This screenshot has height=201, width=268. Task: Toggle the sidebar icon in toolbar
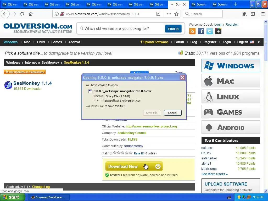pos(253,14)
